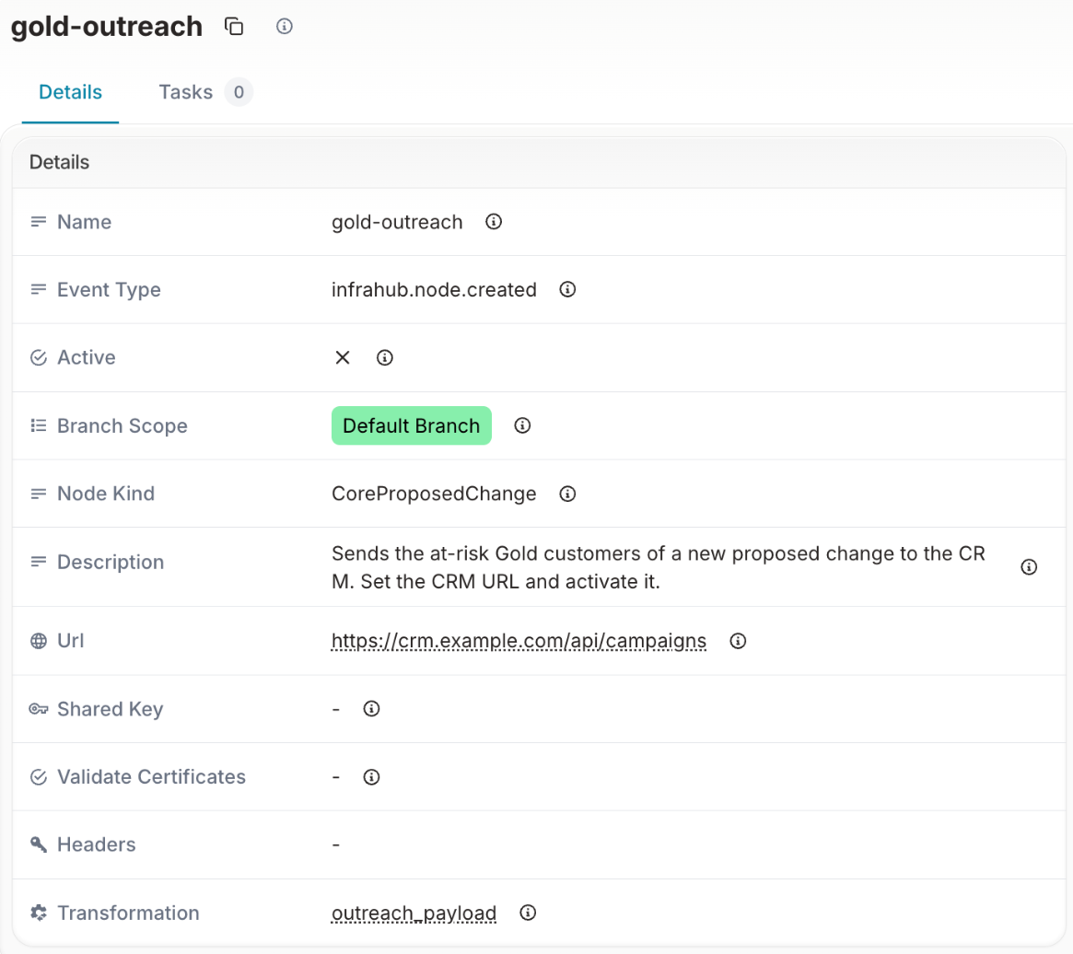Switch to the Details tab
Viewport: 1073px width, 954px height.
(x=71, y=92)
